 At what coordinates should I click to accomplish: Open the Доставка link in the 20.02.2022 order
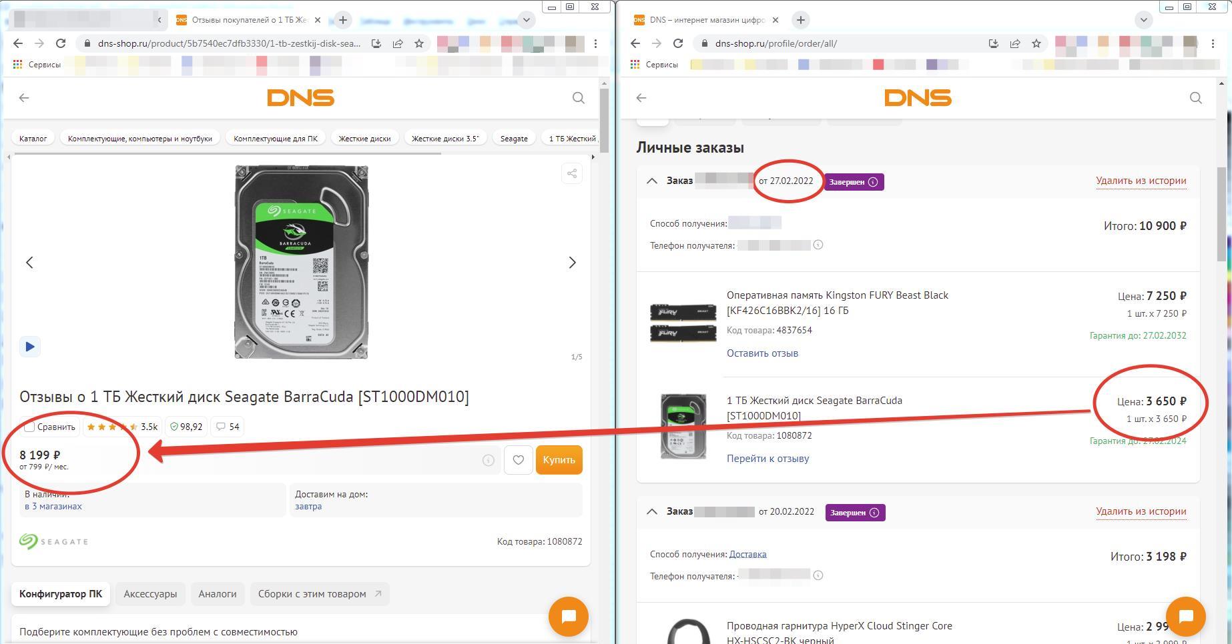[x=748, y=555]
